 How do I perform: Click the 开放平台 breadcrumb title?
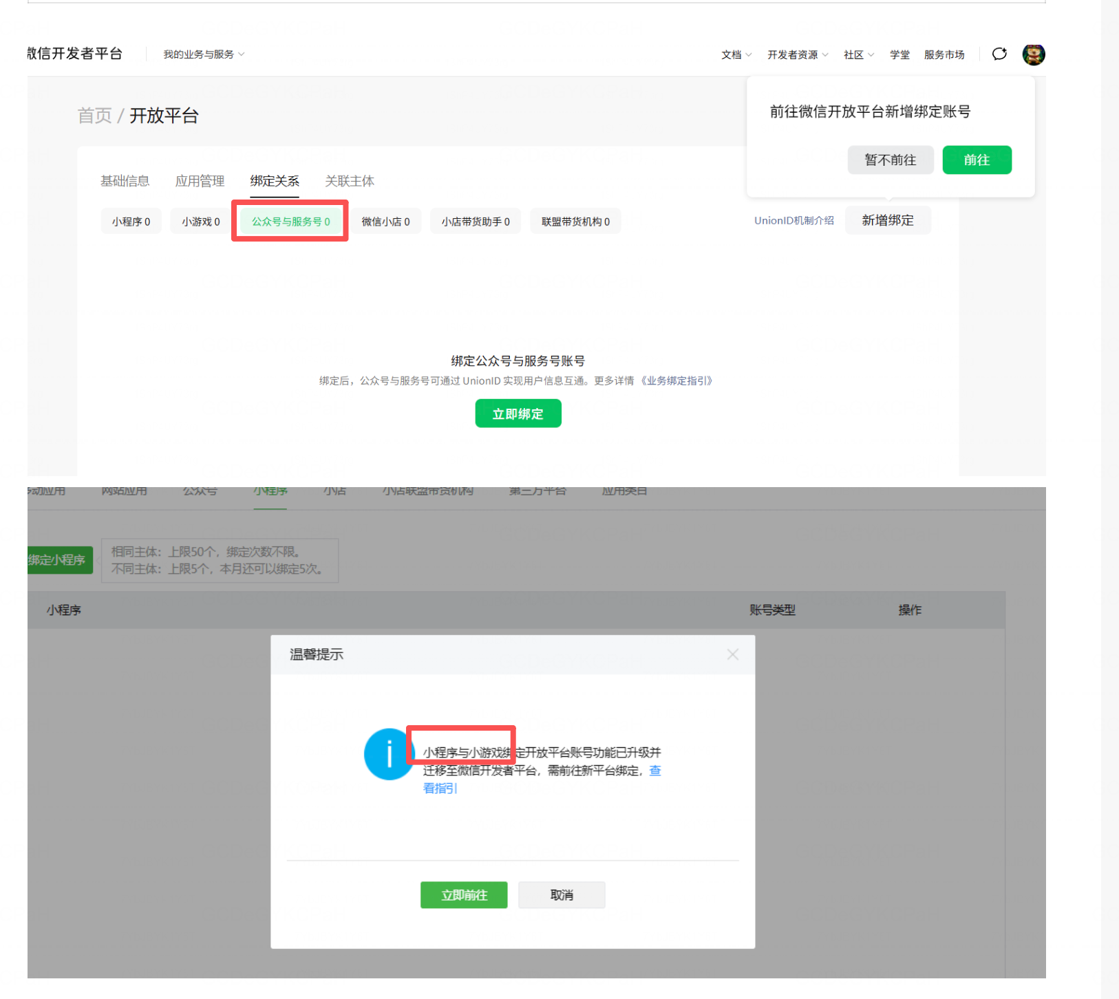click(x=164, y=116)
